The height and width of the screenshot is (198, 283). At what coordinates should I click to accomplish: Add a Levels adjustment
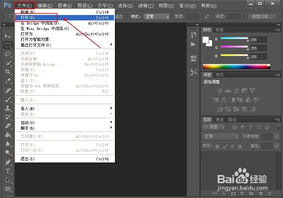coord(228,90)
